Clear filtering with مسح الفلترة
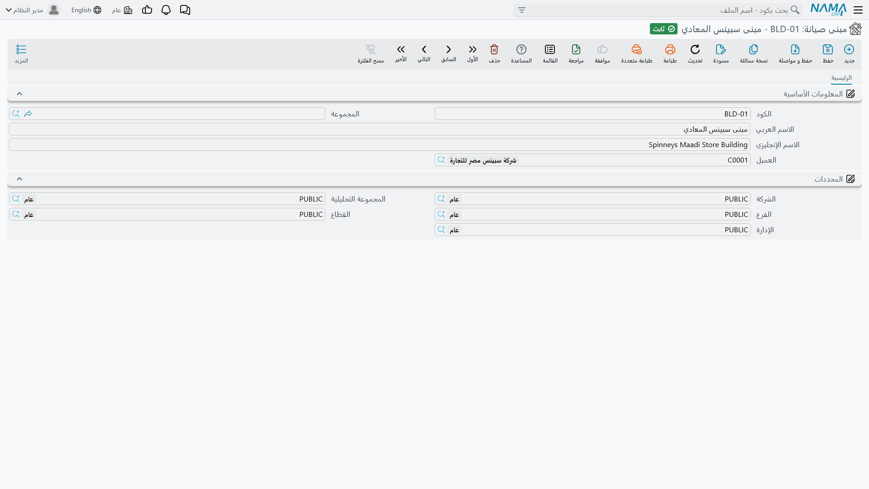 [x=371, y=53]
